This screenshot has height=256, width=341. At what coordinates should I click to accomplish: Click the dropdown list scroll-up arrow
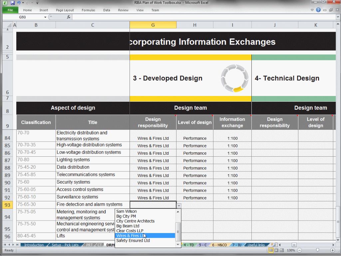(178, 212)
